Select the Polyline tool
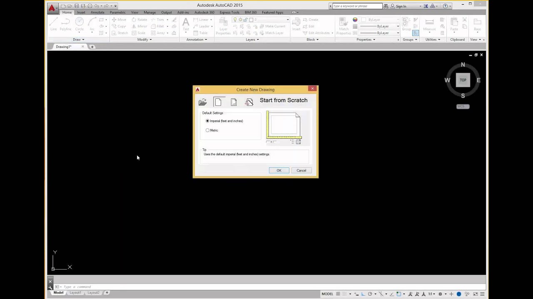The image size is (533, 299). (x=65, y=24)
